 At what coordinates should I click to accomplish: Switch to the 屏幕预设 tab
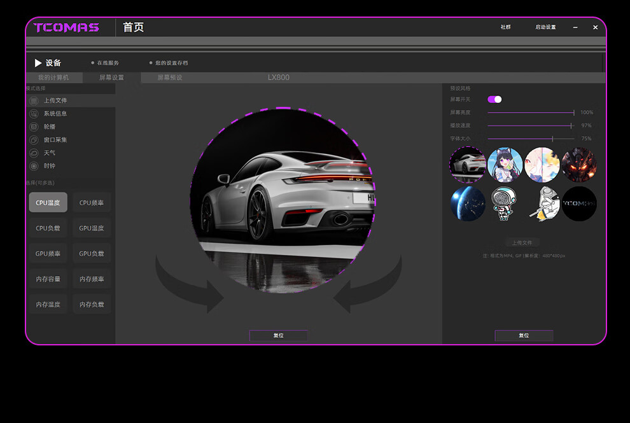[169, 78]
